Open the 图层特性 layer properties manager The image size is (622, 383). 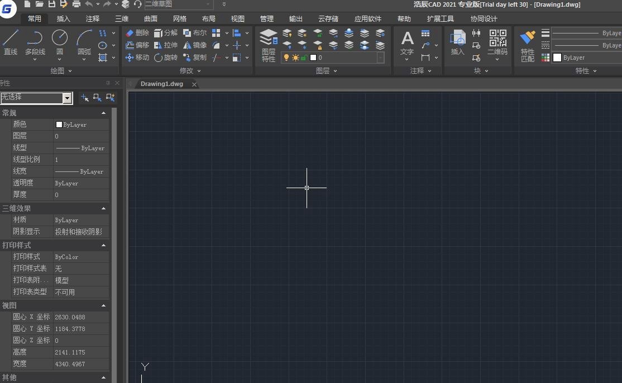[x=269, y=45]
